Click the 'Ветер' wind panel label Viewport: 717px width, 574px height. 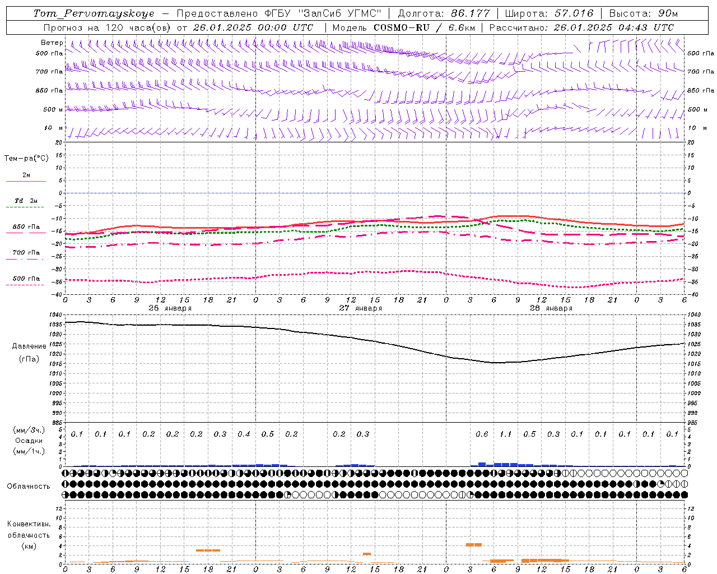(52, 43)
